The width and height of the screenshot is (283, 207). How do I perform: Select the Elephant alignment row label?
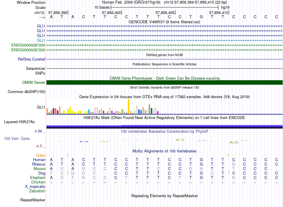38,177
